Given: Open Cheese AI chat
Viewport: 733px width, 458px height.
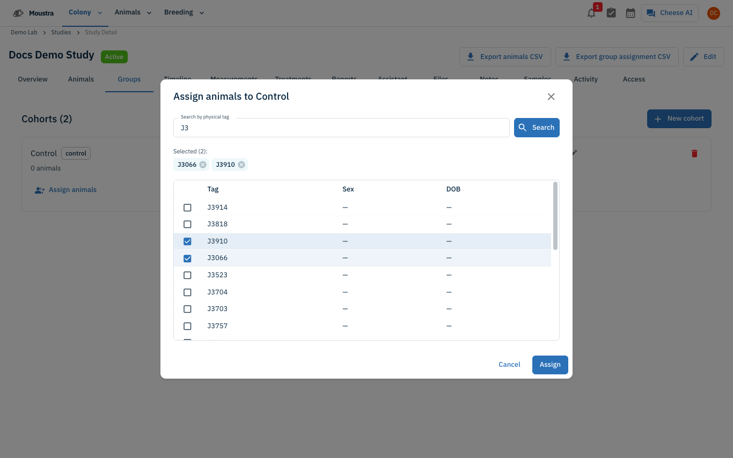Looking at the screenshot, I should (x=670, y=13).
